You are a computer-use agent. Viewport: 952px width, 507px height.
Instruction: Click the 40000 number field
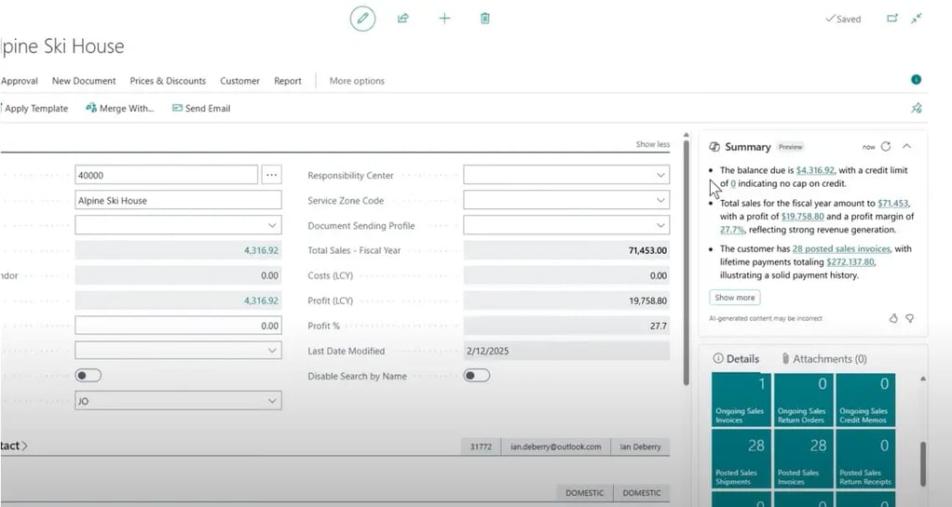(167, 175)
